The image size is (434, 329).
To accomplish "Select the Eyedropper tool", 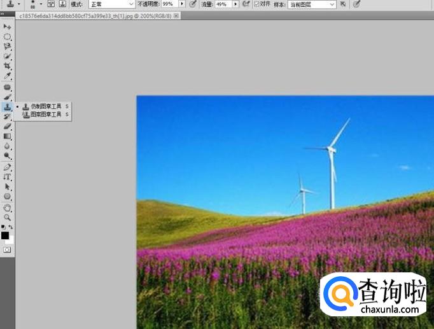I will (7, 76).
